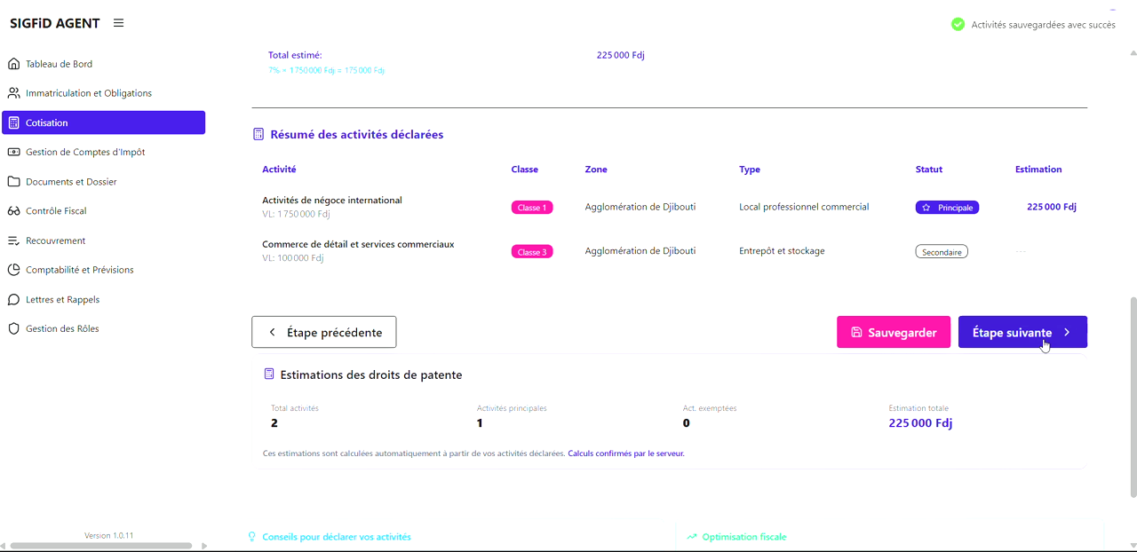Screen dimensions: 1137x552
Task: Toggle the sidebar with the hamburger menu
Action: click(118, 22)
